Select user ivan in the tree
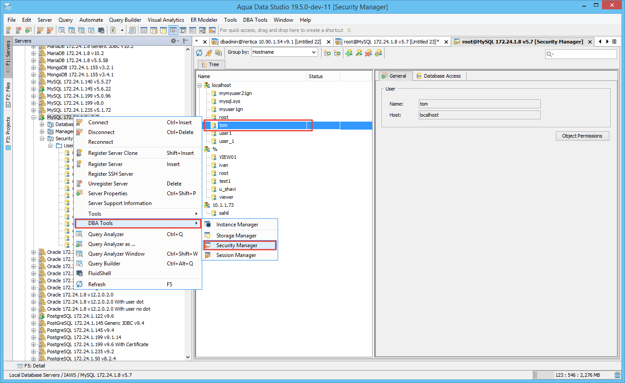 point(224,165)
